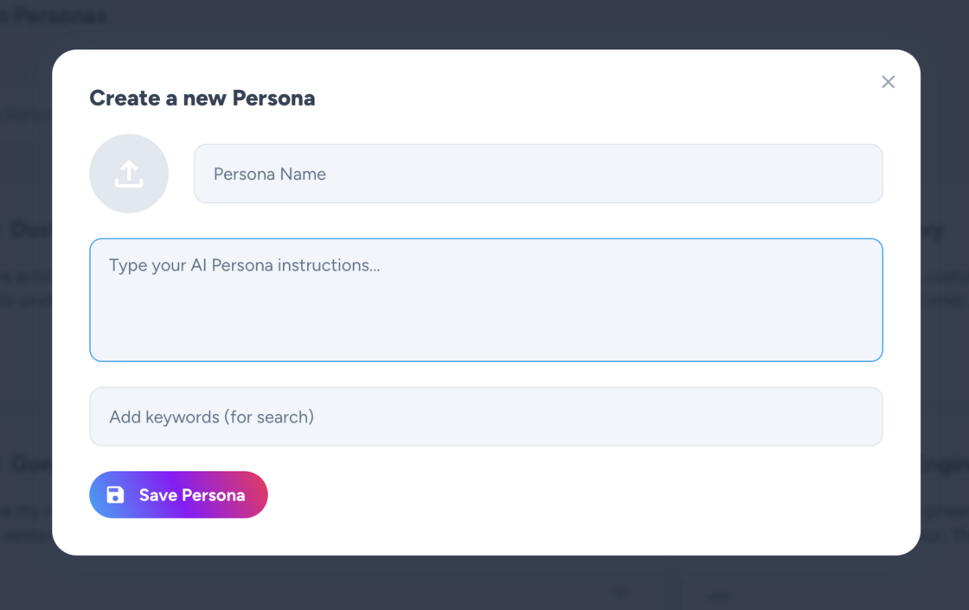Click inside the AI Persona instructions box
The image size is (969, 610).
pos(486,300)
